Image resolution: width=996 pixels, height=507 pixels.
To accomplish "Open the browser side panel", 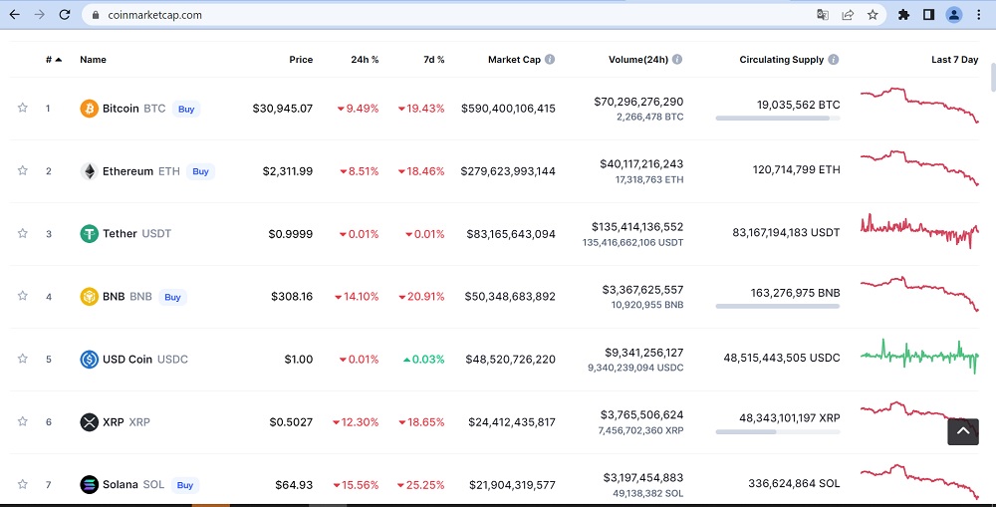I will click(x=928, y=15).
